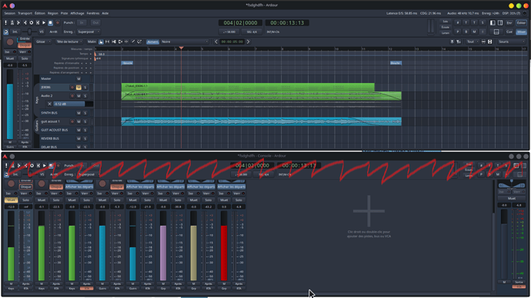Select the Stretch time-fx tool
The image size is (531, 298).
coord(126,41)
